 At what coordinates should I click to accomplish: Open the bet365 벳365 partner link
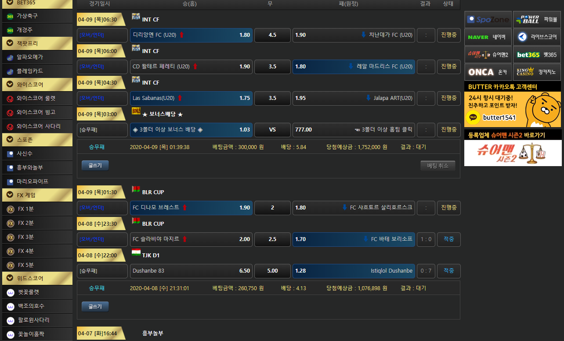(537, 55)
